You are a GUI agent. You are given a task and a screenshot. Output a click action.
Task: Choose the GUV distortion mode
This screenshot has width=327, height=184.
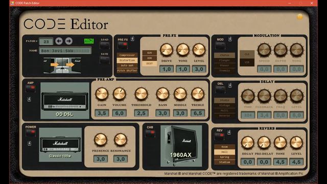pyautogui.click(x=150, y=53)
